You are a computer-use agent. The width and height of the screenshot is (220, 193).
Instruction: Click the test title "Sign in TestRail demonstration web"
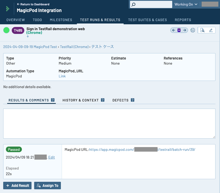point(56,29)
